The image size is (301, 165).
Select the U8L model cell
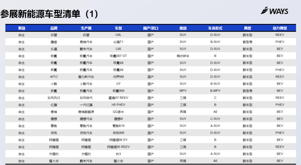118,35
